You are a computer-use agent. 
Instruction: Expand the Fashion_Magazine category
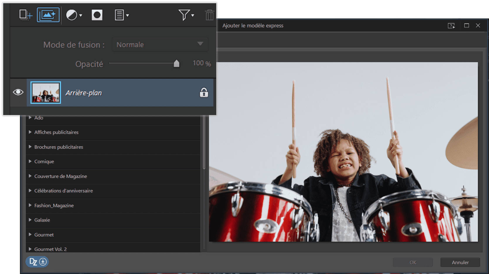(x=30, y=205)
